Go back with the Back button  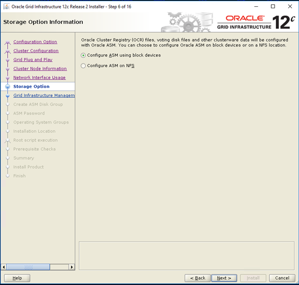click(197, 278)
